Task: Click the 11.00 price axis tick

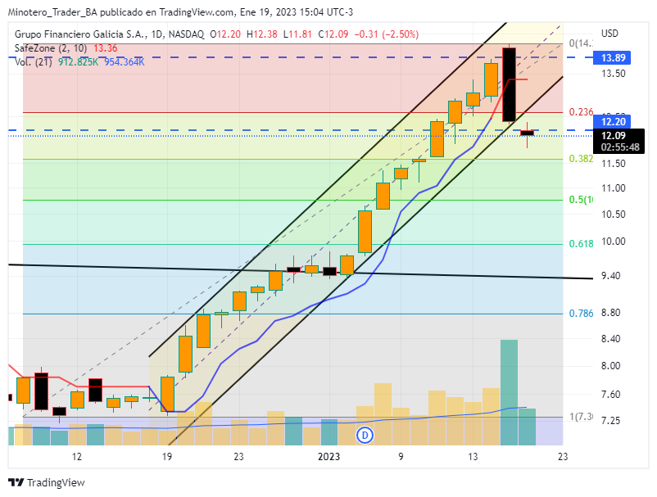Action: point(614,188)
